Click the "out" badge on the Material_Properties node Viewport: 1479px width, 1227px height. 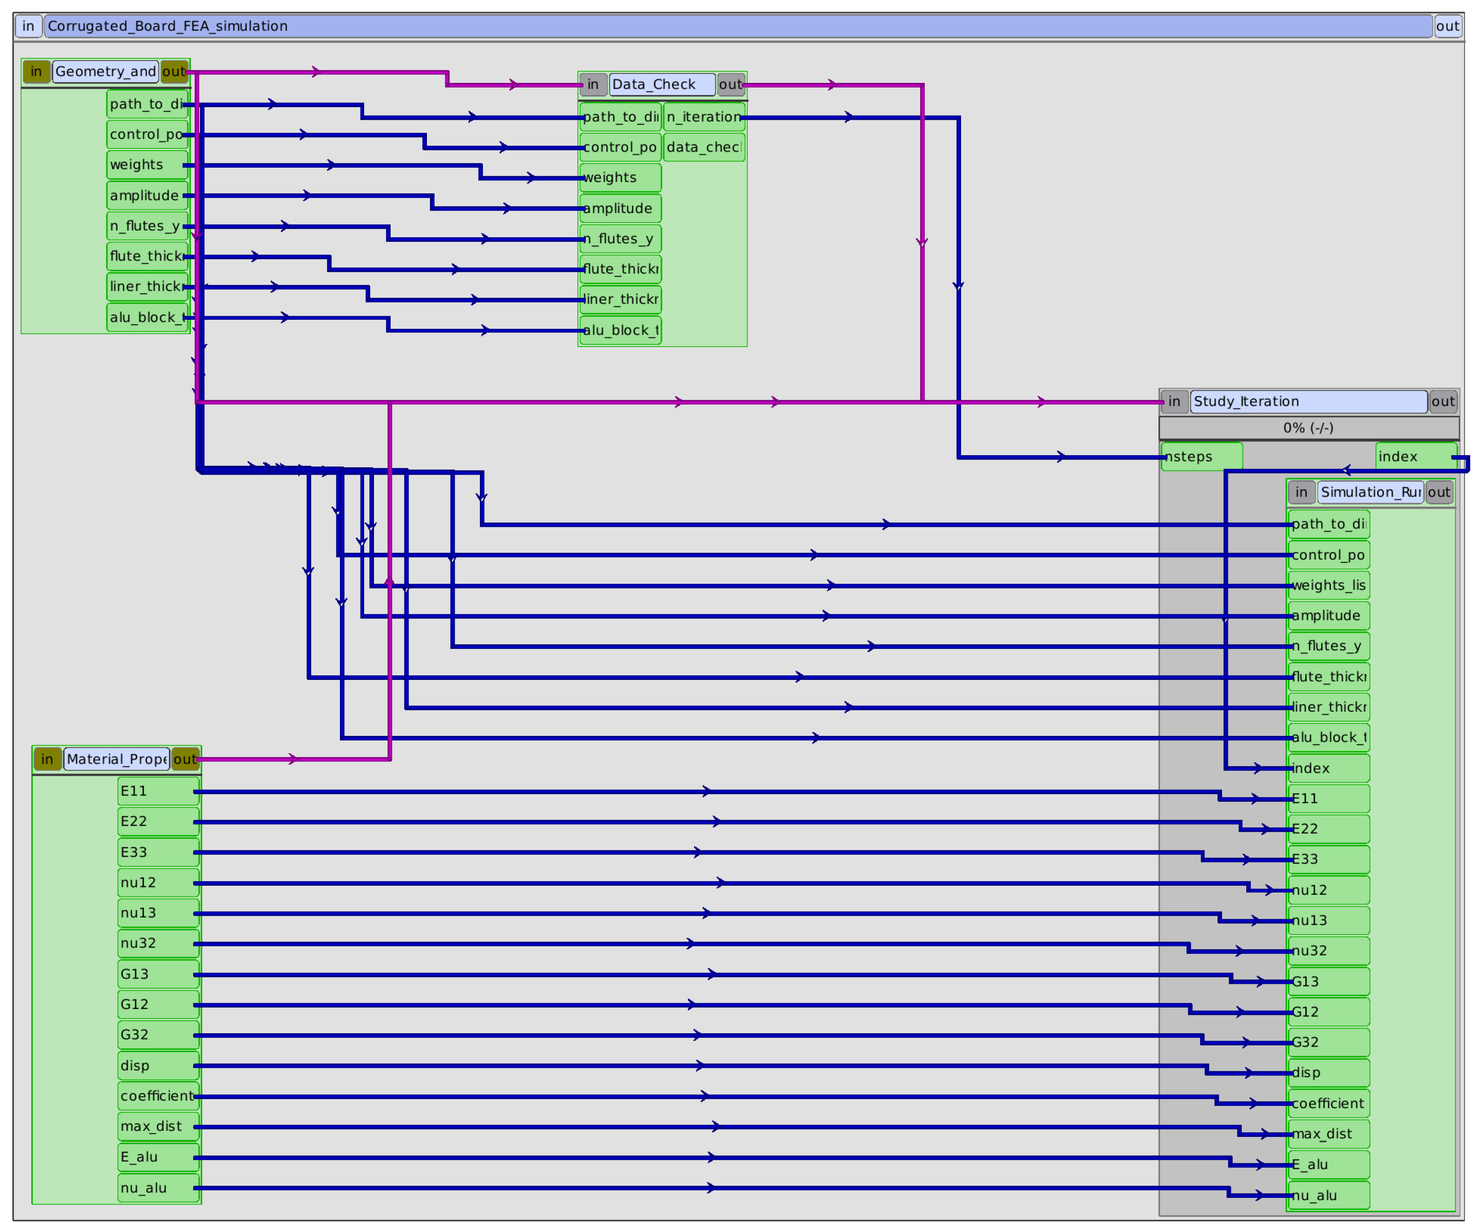[185, 759]
